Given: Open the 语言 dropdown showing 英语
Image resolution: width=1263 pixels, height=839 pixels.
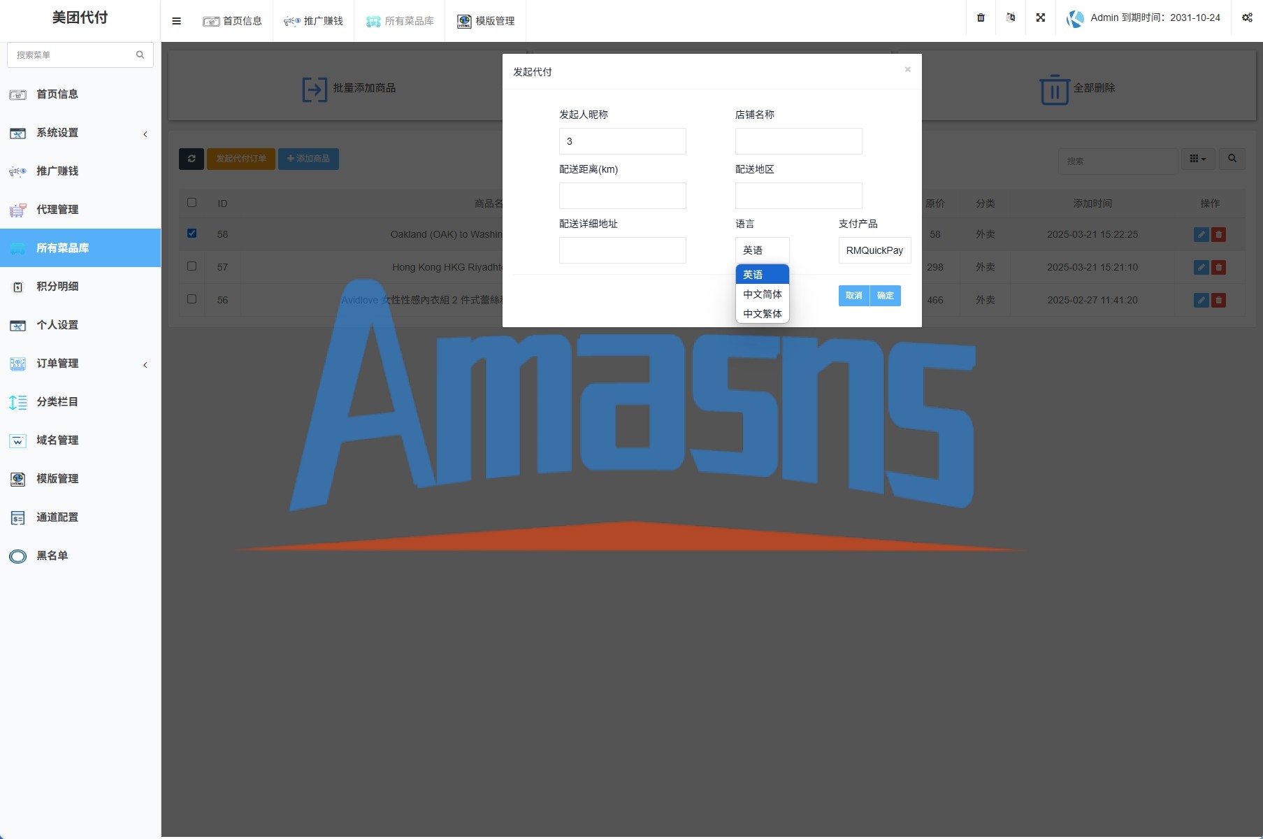Looking at the screenshot, I should point(762,250).
